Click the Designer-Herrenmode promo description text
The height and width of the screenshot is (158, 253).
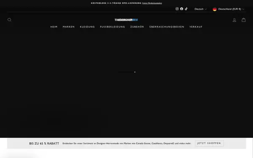(127, 143)
